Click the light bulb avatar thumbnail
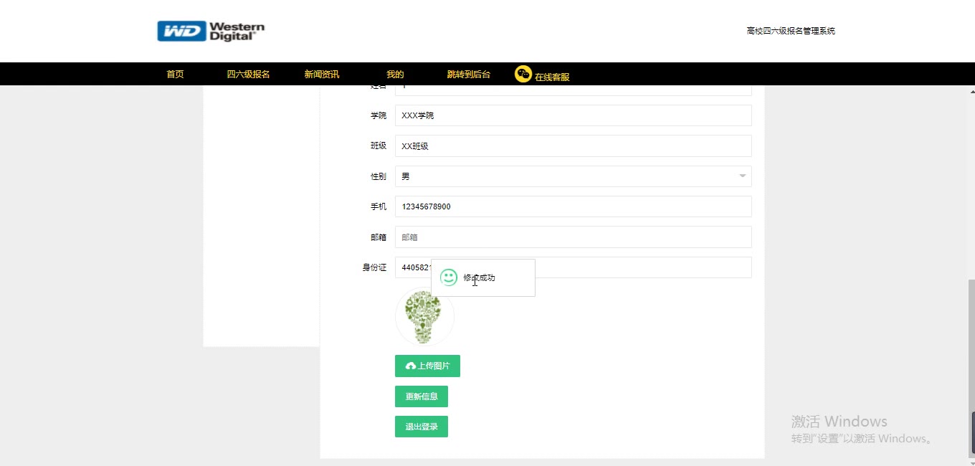The height and width of the screenshot is (466, 975). pos(424,317)
